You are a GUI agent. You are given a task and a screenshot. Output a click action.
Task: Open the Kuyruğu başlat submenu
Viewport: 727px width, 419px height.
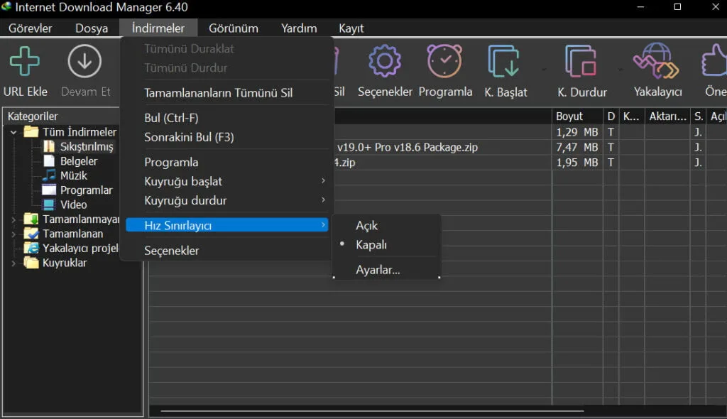click(227, 181)
